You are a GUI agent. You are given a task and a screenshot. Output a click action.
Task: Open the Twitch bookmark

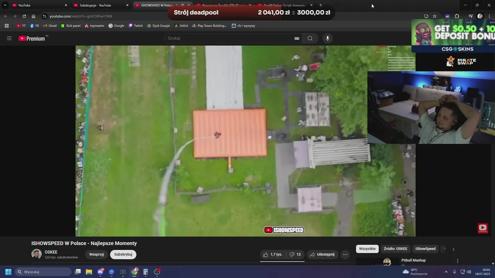136,26
